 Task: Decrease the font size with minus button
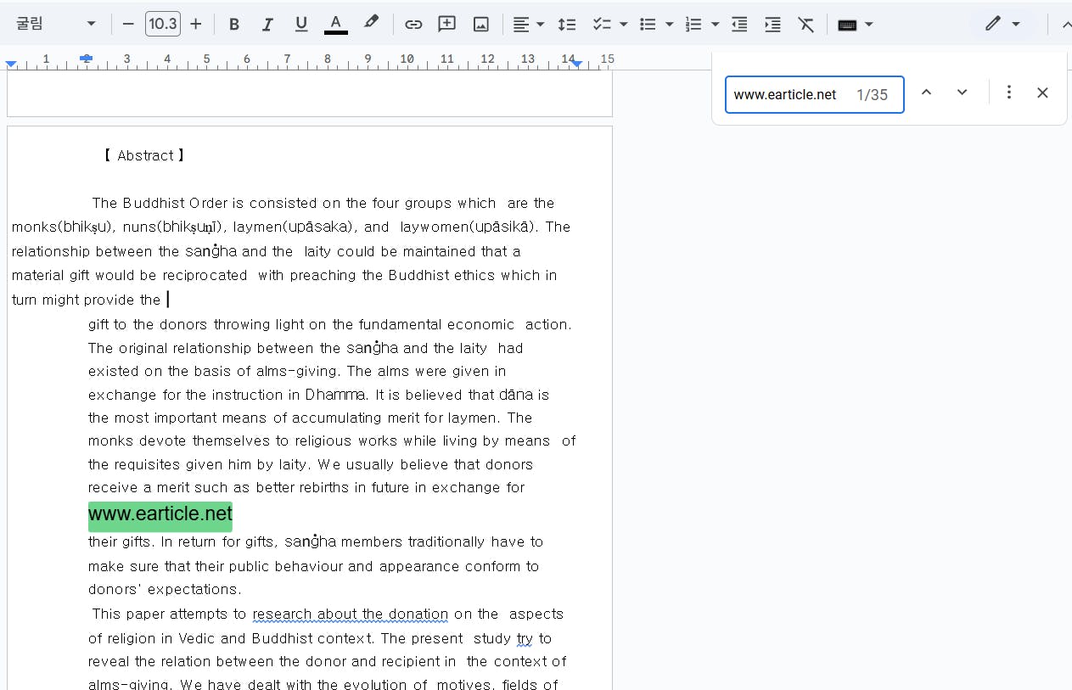click(x=128, y=24)
